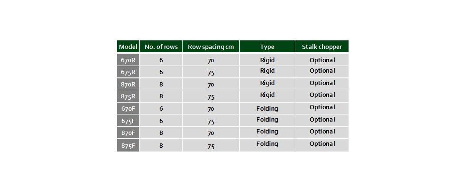Click number of rows for 870F
The height and width of the screenshot is (190, 466).
tap(161, 133)
